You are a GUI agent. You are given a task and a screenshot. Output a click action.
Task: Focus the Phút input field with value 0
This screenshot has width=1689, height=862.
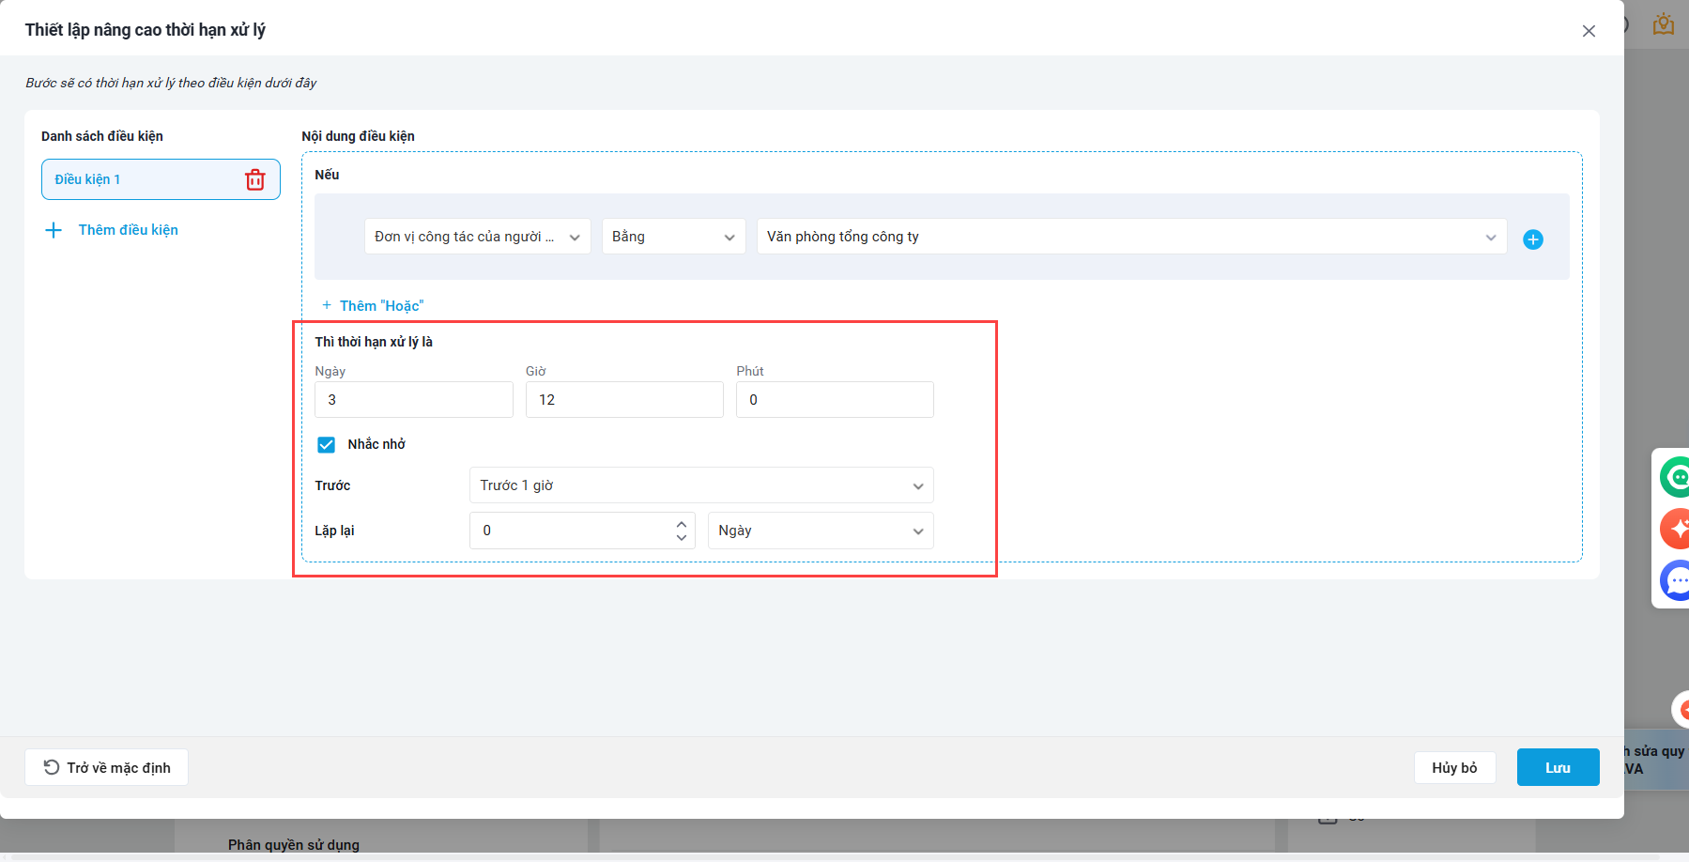(835, 399)
